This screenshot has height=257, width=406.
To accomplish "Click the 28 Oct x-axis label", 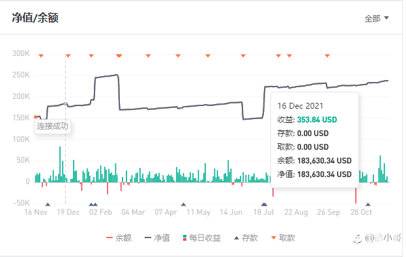I will [x=361, y=212].
